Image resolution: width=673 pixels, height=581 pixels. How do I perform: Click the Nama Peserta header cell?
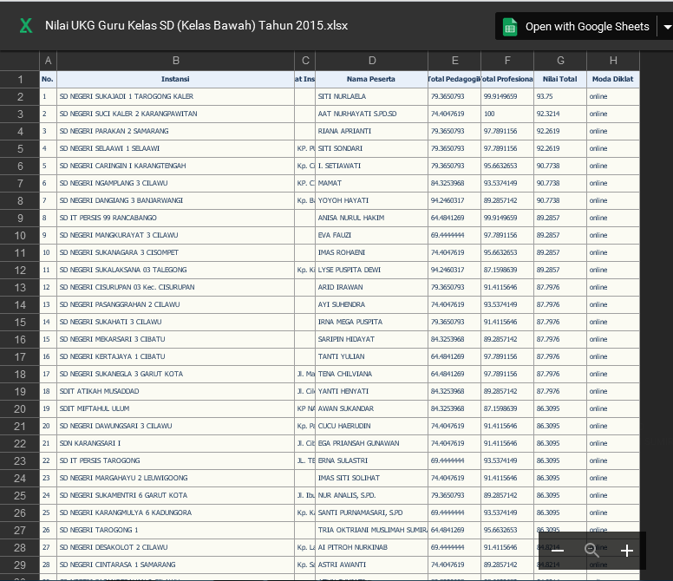point(372,80)
